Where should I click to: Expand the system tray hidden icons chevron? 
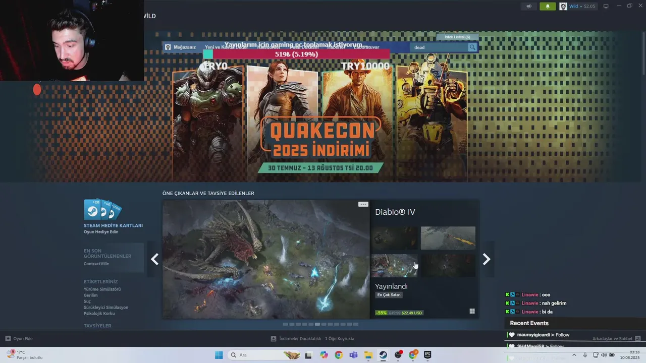[575, 355]
